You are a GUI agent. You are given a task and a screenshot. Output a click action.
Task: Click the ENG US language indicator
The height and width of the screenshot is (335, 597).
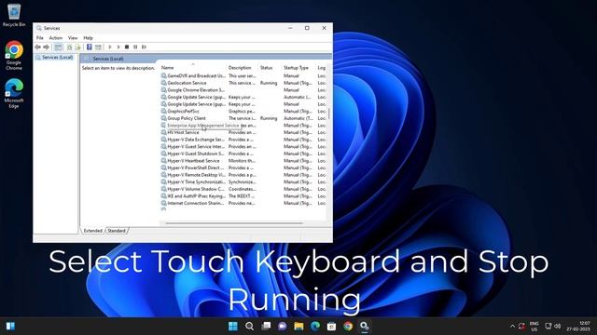535,327
